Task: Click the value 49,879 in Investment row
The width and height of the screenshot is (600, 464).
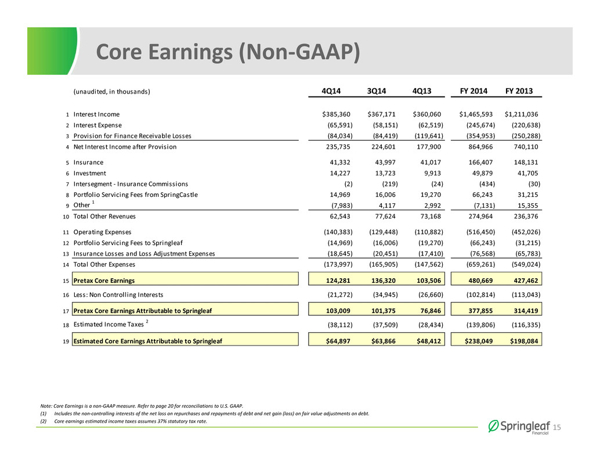Action: pyautogui.click(x=482, y=173)
